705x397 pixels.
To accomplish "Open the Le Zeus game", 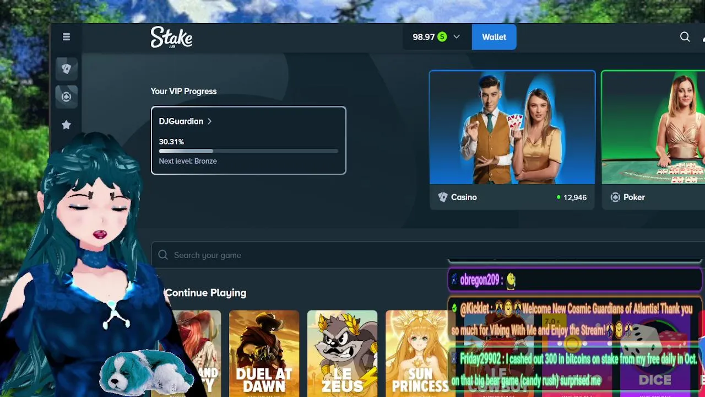I will pos(343,353).
